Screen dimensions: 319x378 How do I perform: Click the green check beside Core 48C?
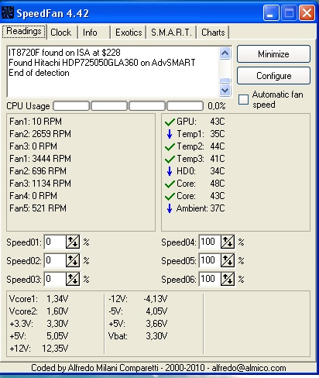coord(170,184)
